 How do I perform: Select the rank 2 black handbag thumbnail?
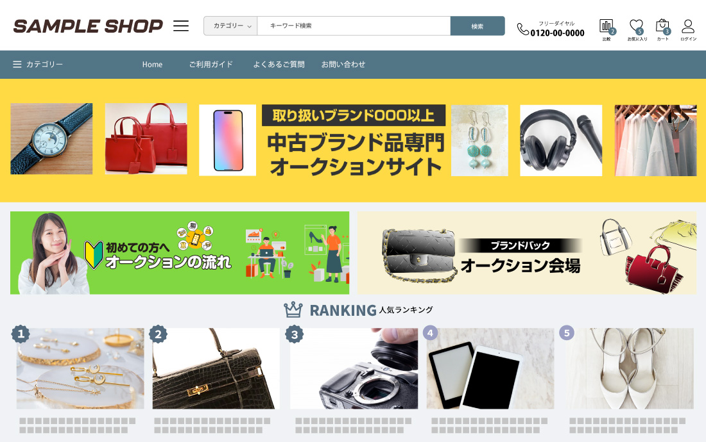click(216, 368)
